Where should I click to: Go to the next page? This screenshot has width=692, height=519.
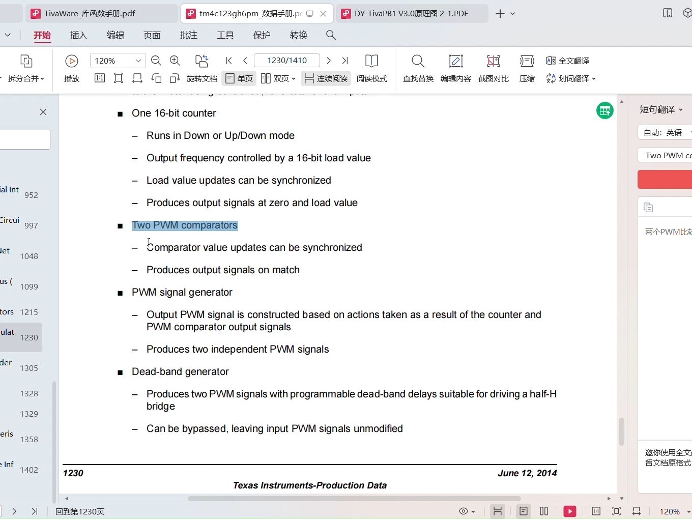pos(329,61)
